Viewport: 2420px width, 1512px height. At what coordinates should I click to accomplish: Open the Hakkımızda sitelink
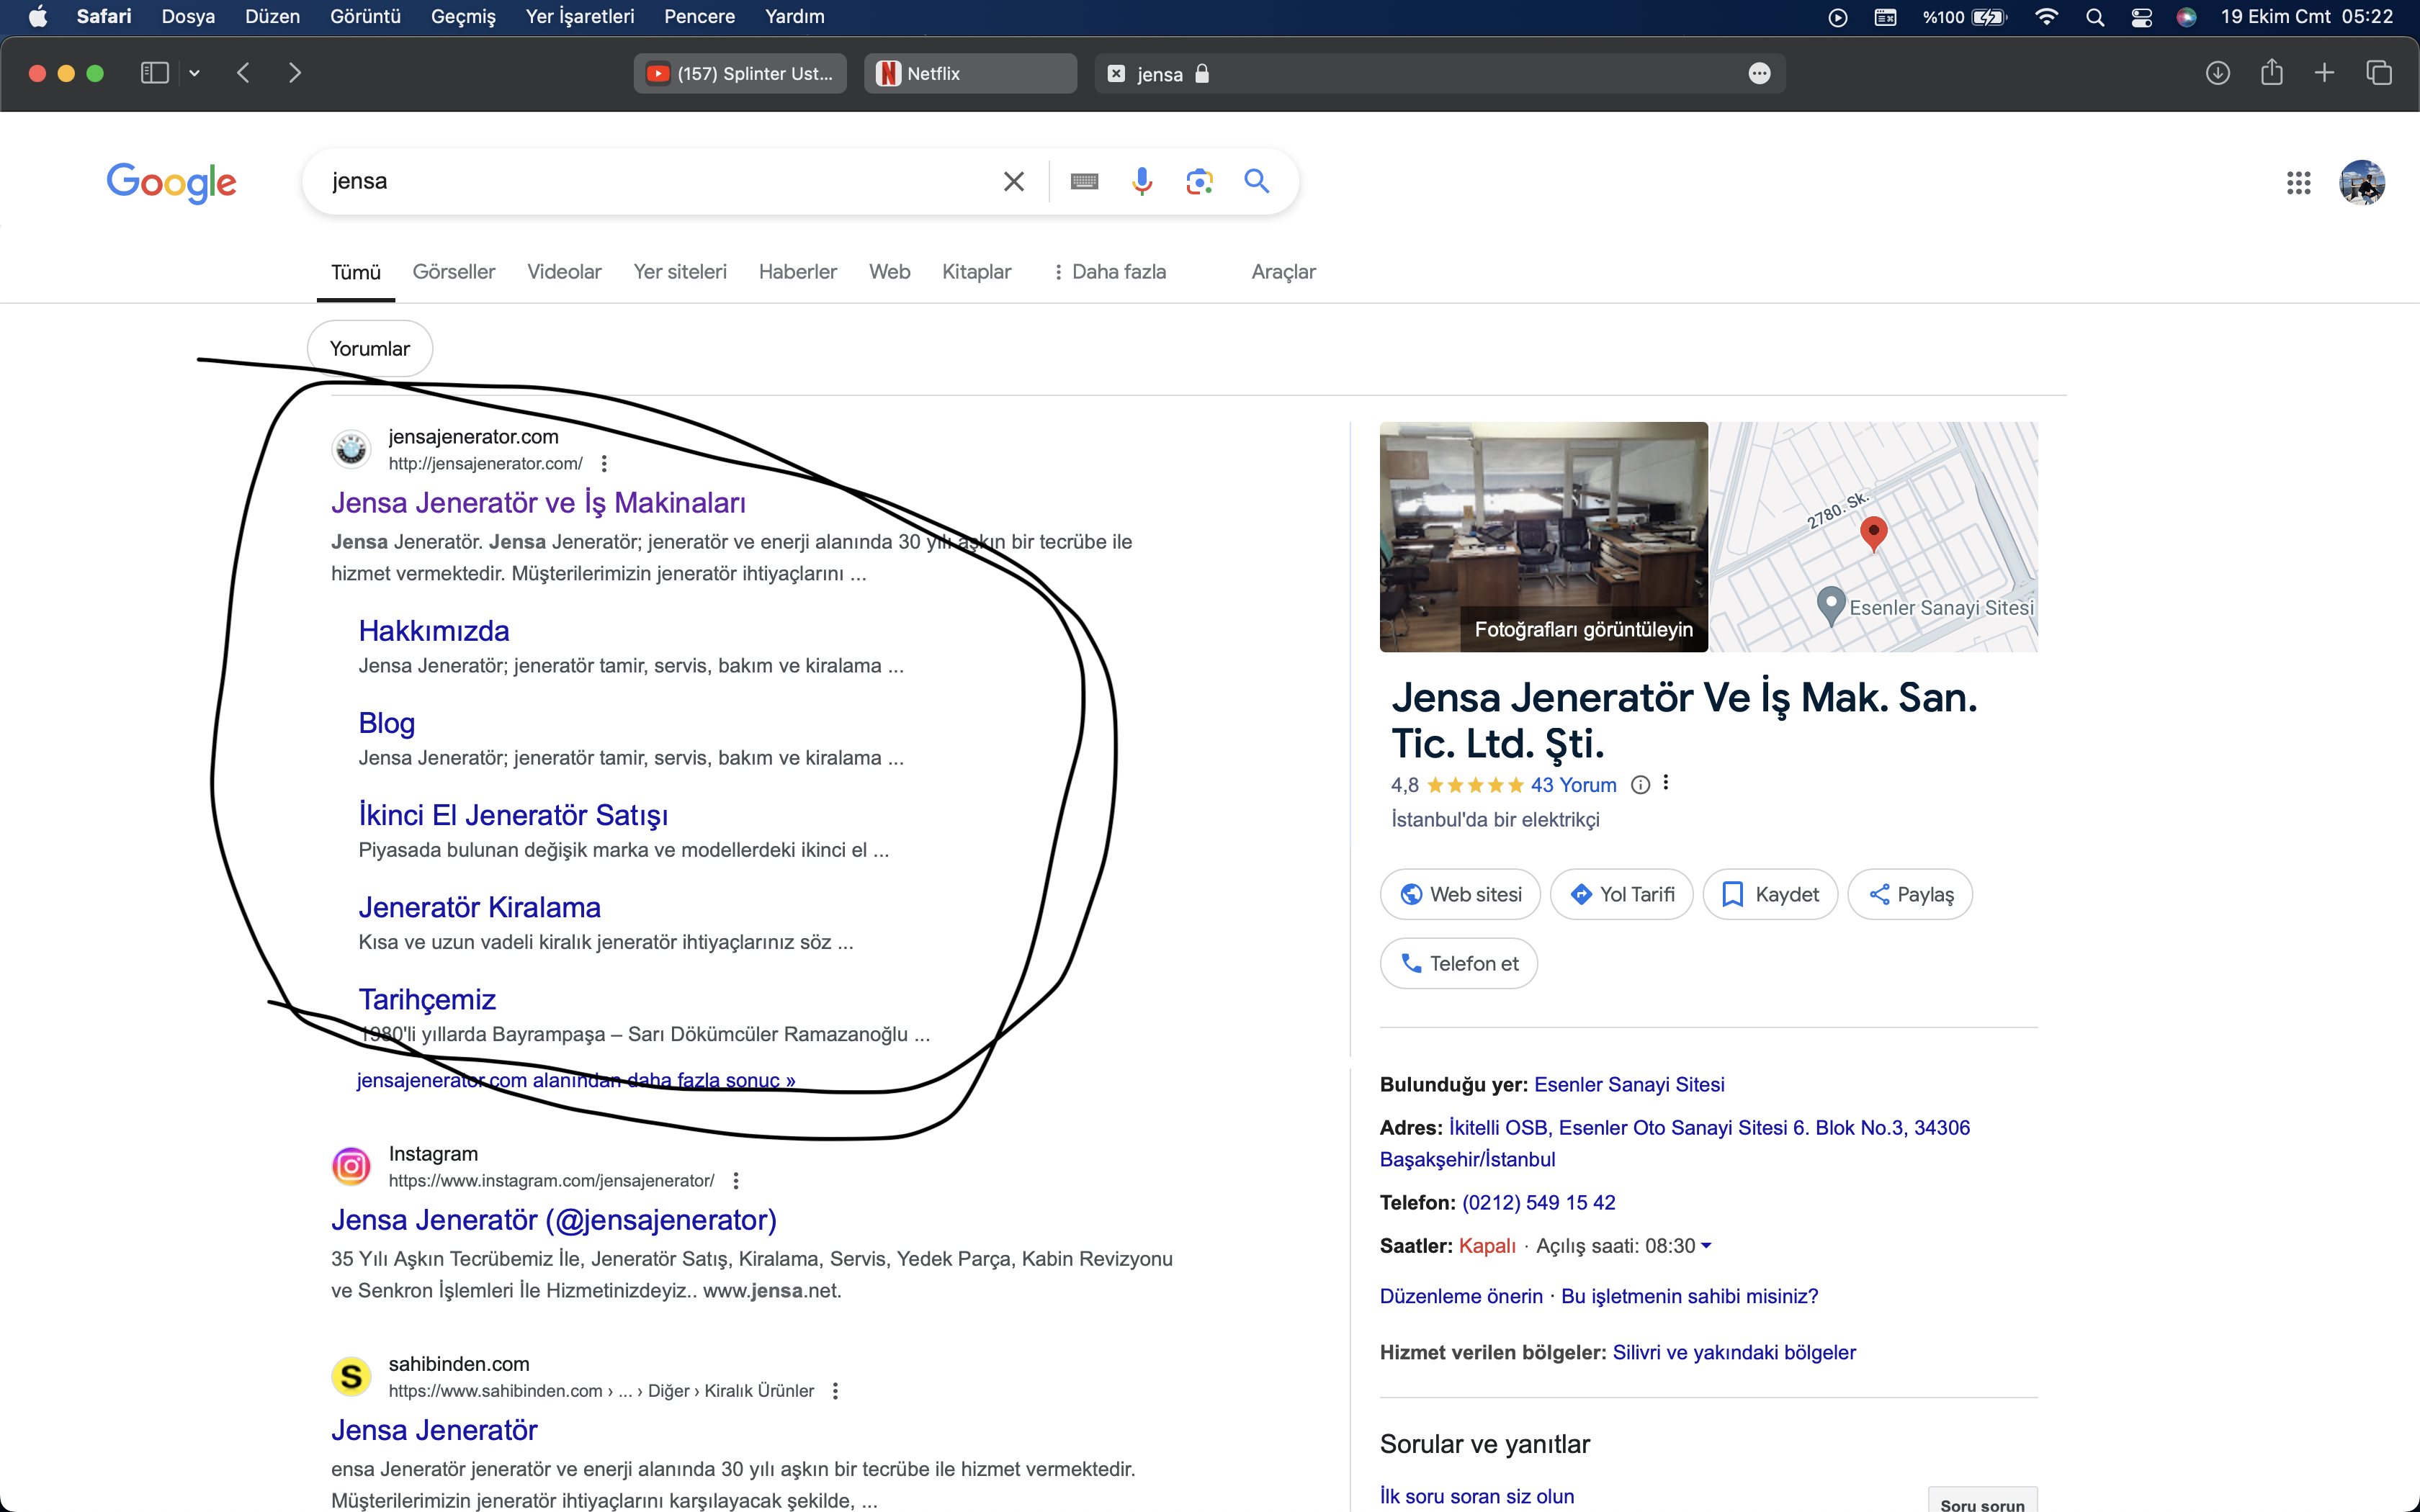[x=434, y=631]
